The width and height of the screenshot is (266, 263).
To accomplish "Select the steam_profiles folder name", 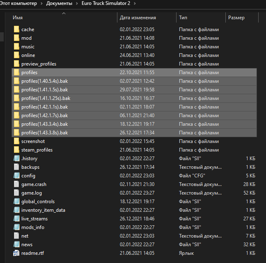I will tap(37, 150).
